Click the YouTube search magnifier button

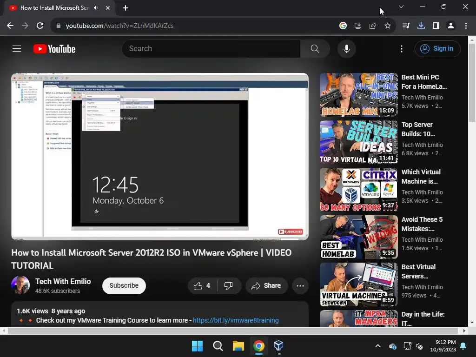315,48
